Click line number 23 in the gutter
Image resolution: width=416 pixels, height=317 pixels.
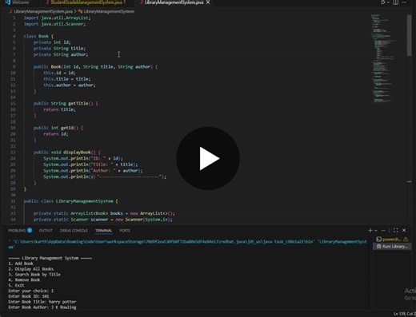tap(13, 153)
